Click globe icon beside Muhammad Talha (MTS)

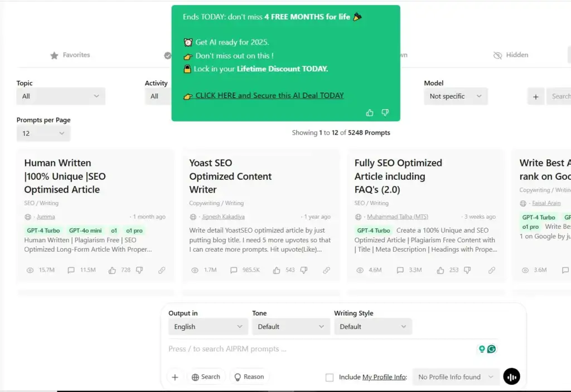358,217
